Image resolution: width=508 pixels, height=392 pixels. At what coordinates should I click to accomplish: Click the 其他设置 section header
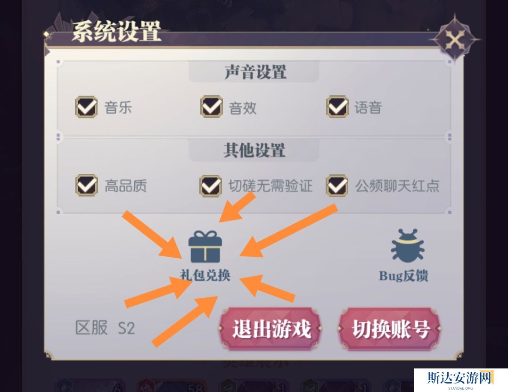254,150
